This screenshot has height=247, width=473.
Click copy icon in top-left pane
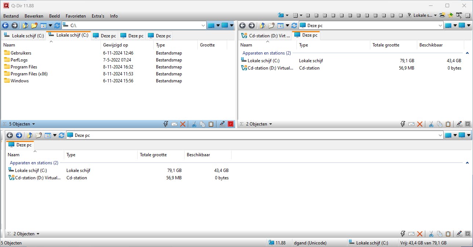click(203, 124)
